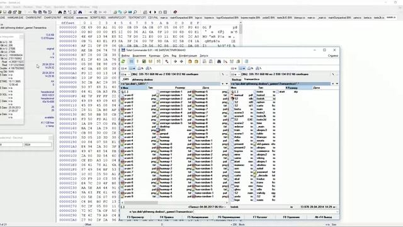The height and width of the screenshot is (227, 403).
Task: Open the CD1.PAL tab in hex editor
Action: (153, 18)
